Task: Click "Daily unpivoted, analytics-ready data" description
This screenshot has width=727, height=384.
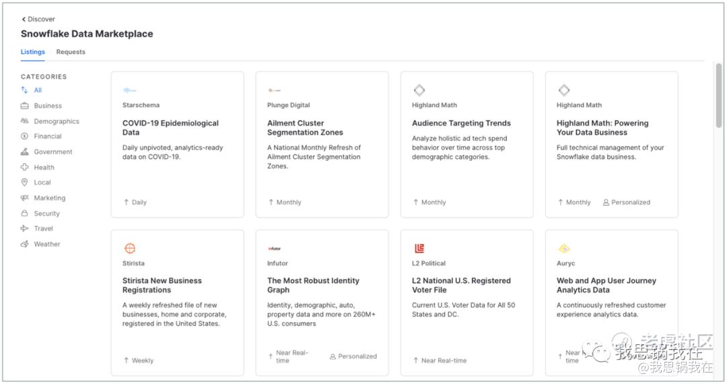Action: coord(172,153)
